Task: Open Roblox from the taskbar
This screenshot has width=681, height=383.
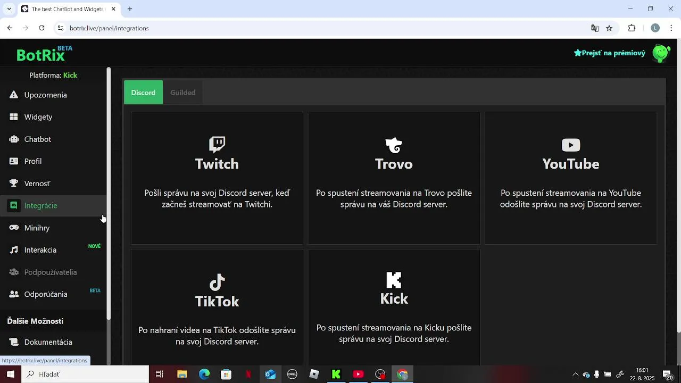Action: 314,374
